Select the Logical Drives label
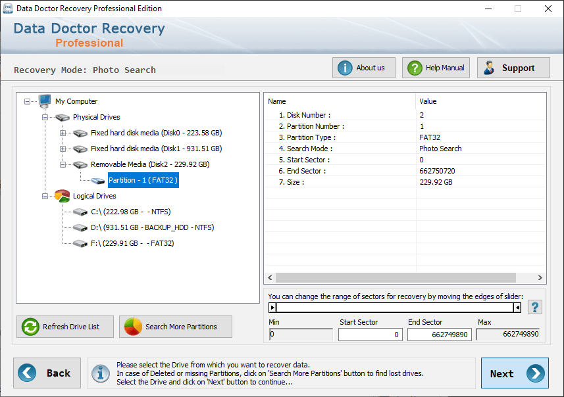564x397 pixels. tap(95, 196)
